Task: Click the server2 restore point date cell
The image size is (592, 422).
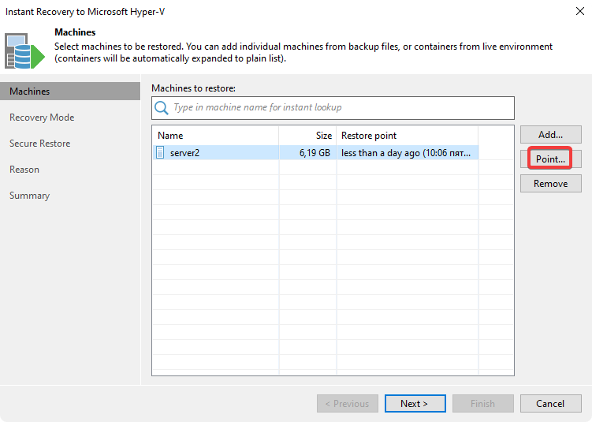Action: click(x=406, y=153)
